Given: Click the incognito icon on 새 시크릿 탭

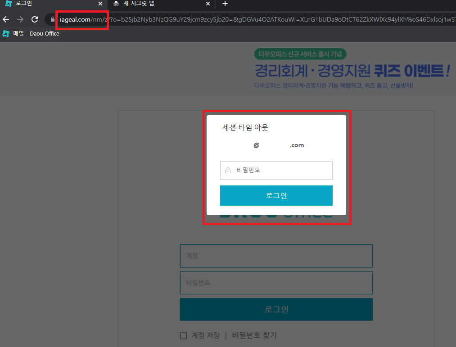Looking at the screenshot, I should [x=116, y=4].
